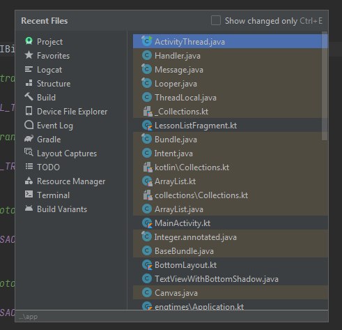
Task: Open the Favorites tool window entry
Action: point(53,56)
